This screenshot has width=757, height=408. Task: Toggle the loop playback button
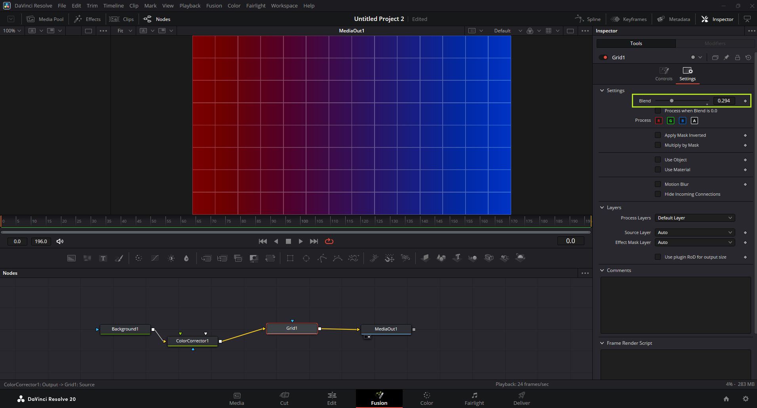pos(329,241)
